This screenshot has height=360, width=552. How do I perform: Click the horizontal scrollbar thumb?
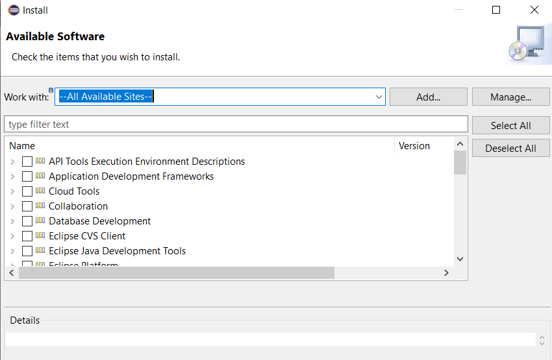click(x=177, y=273)
